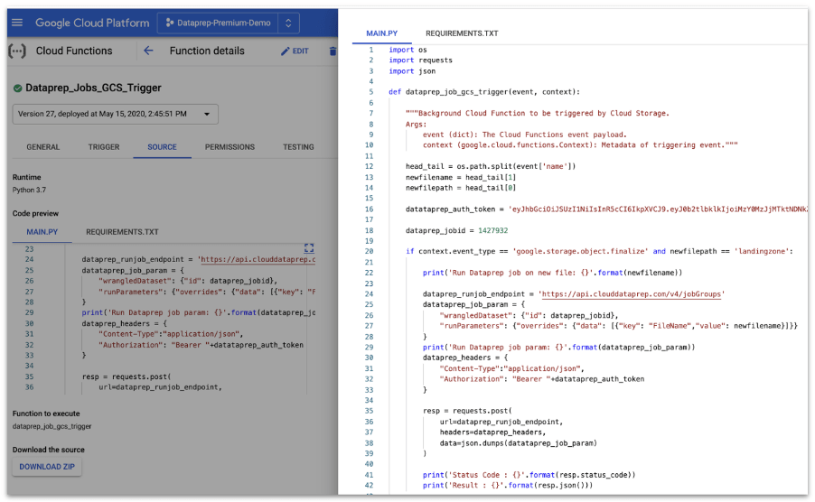Click the print 'Status Code' line

529,475
